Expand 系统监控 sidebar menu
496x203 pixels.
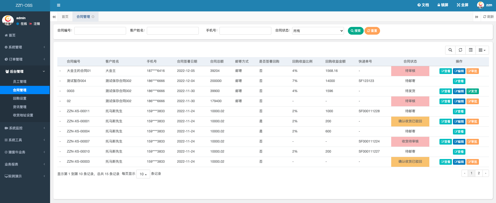25,128
